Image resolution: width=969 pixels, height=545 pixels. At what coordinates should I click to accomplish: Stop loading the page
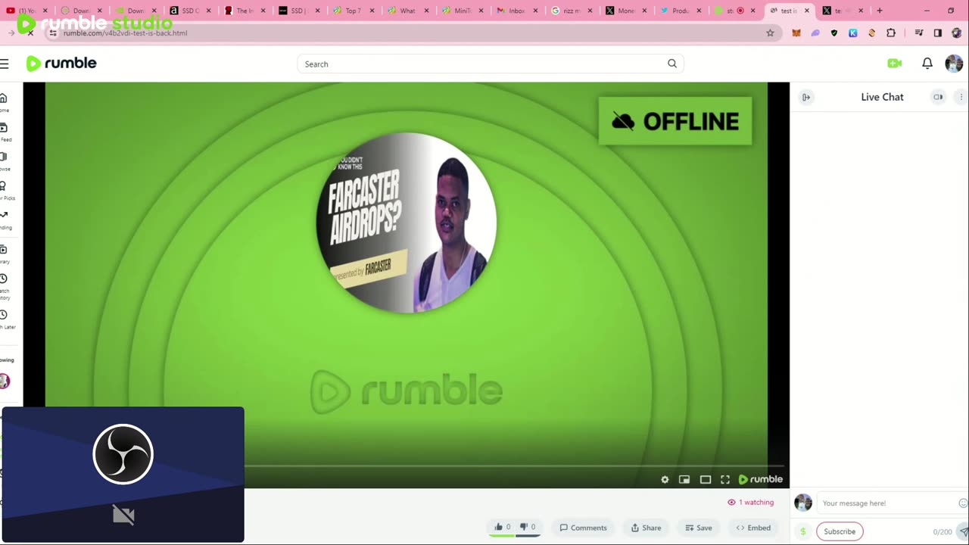[30, 33]
